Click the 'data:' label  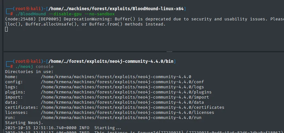point(11,102)
